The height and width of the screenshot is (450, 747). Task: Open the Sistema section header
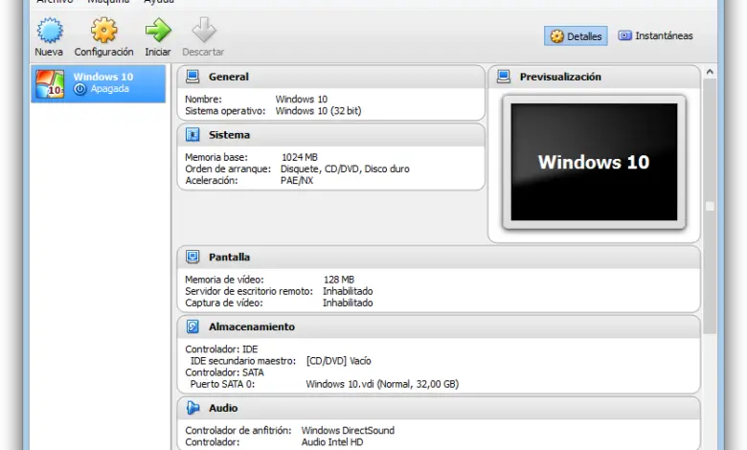coord(331,135)
